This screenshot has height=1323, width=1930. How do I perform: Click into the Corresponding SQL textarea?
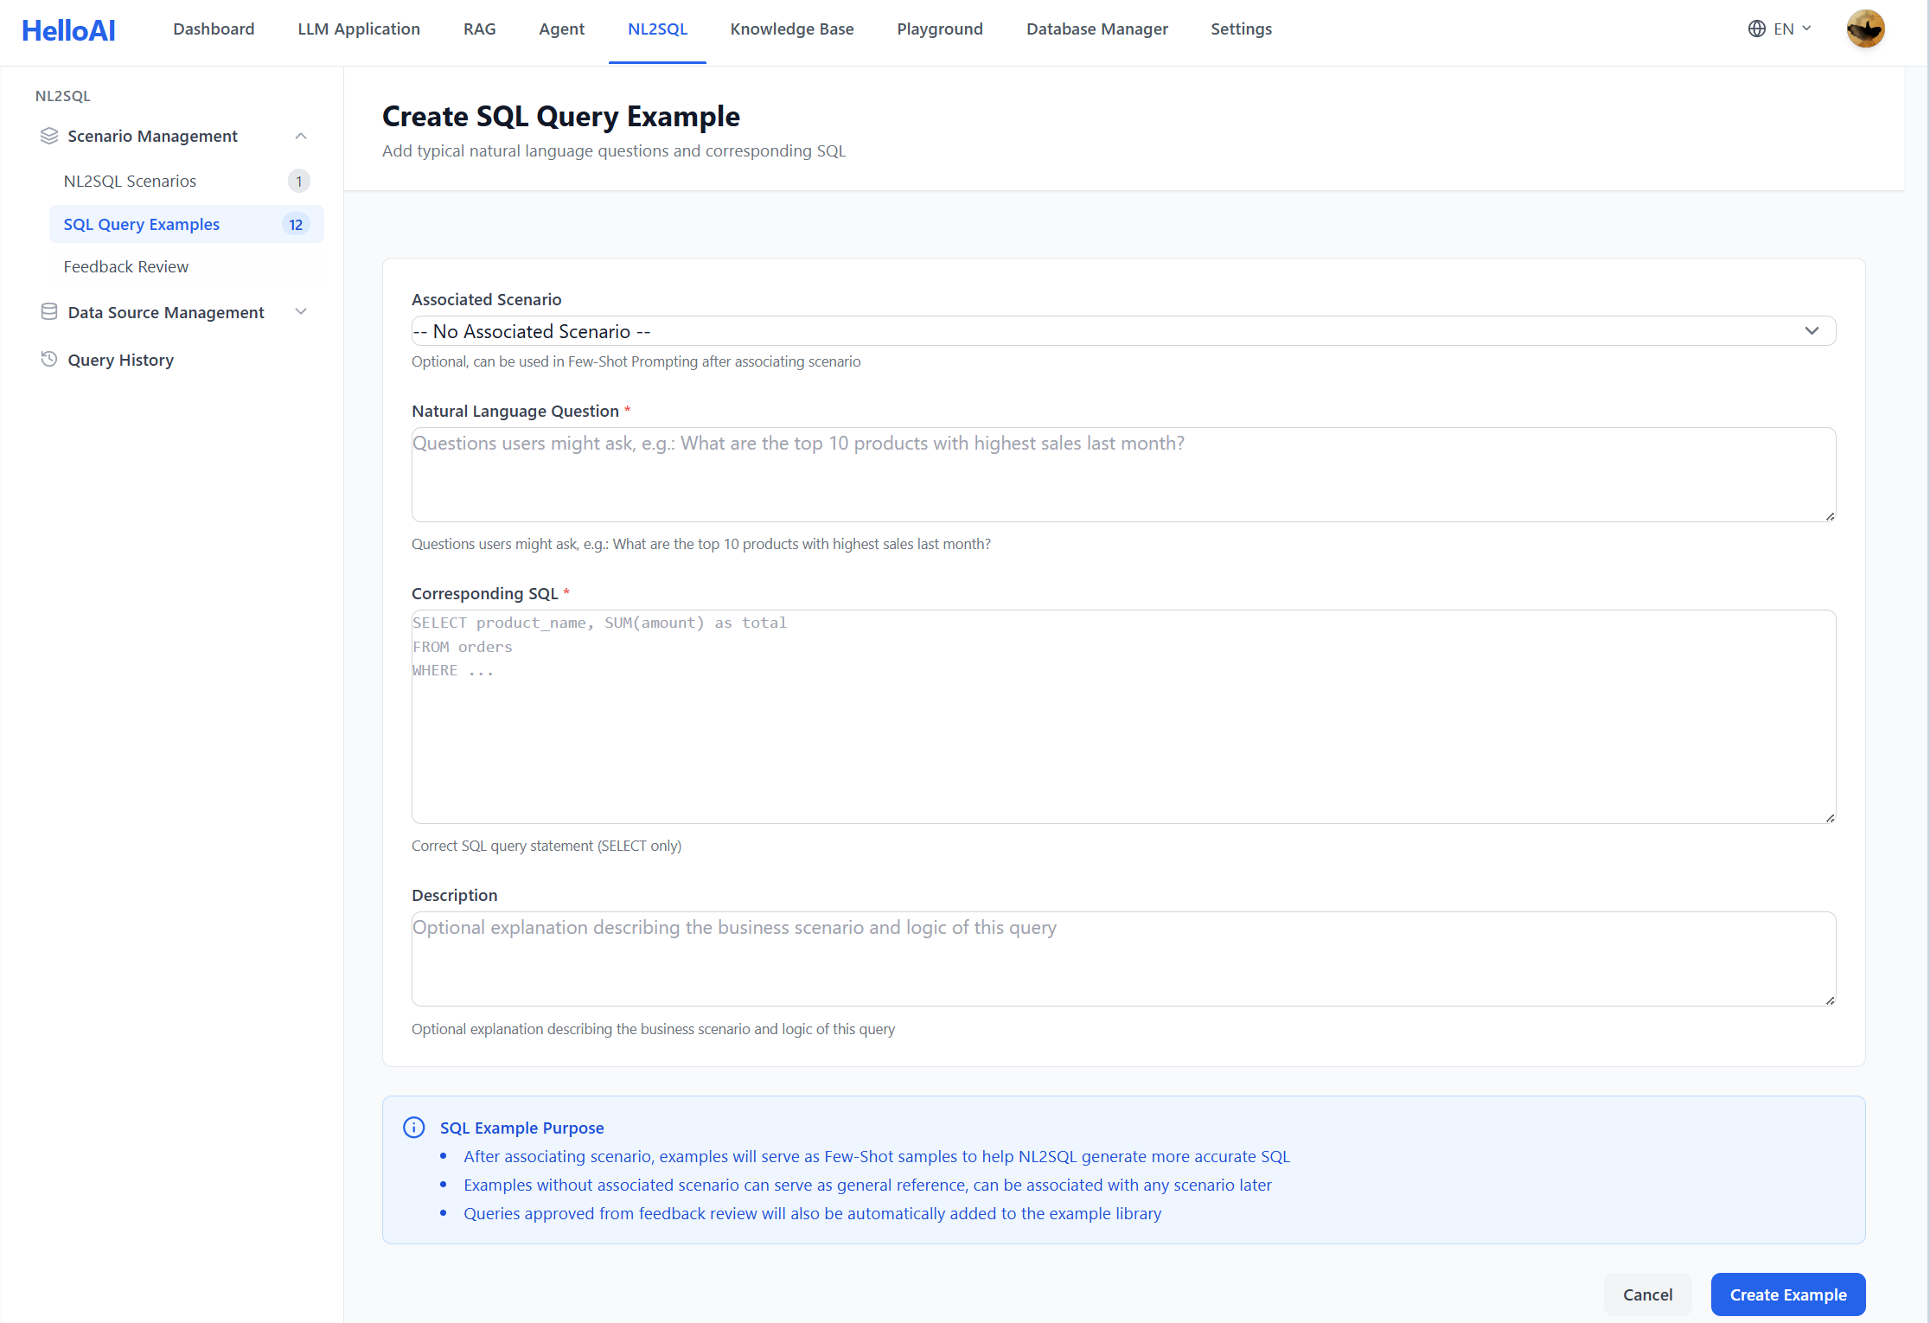(1123, 716)
